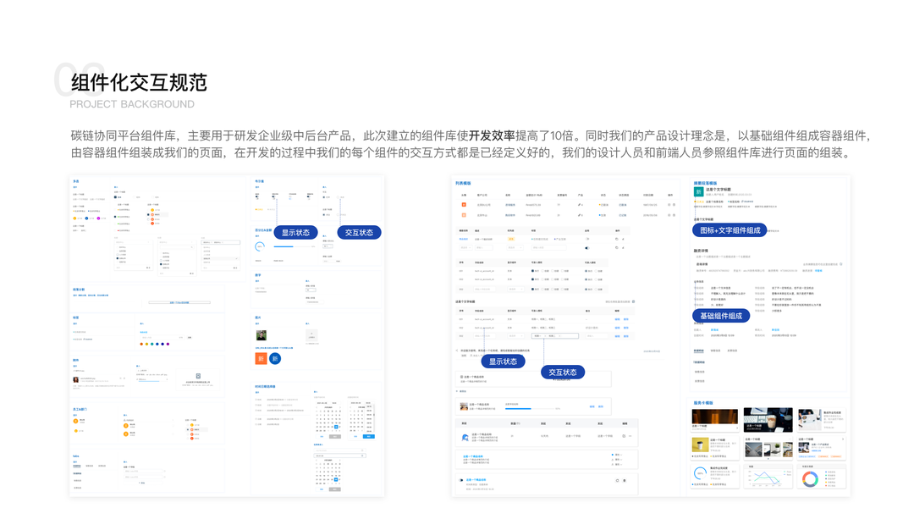The image size is (903, 508).
Task: Click second row orange icon in 列表模板 table
Action: pos(464,215)
